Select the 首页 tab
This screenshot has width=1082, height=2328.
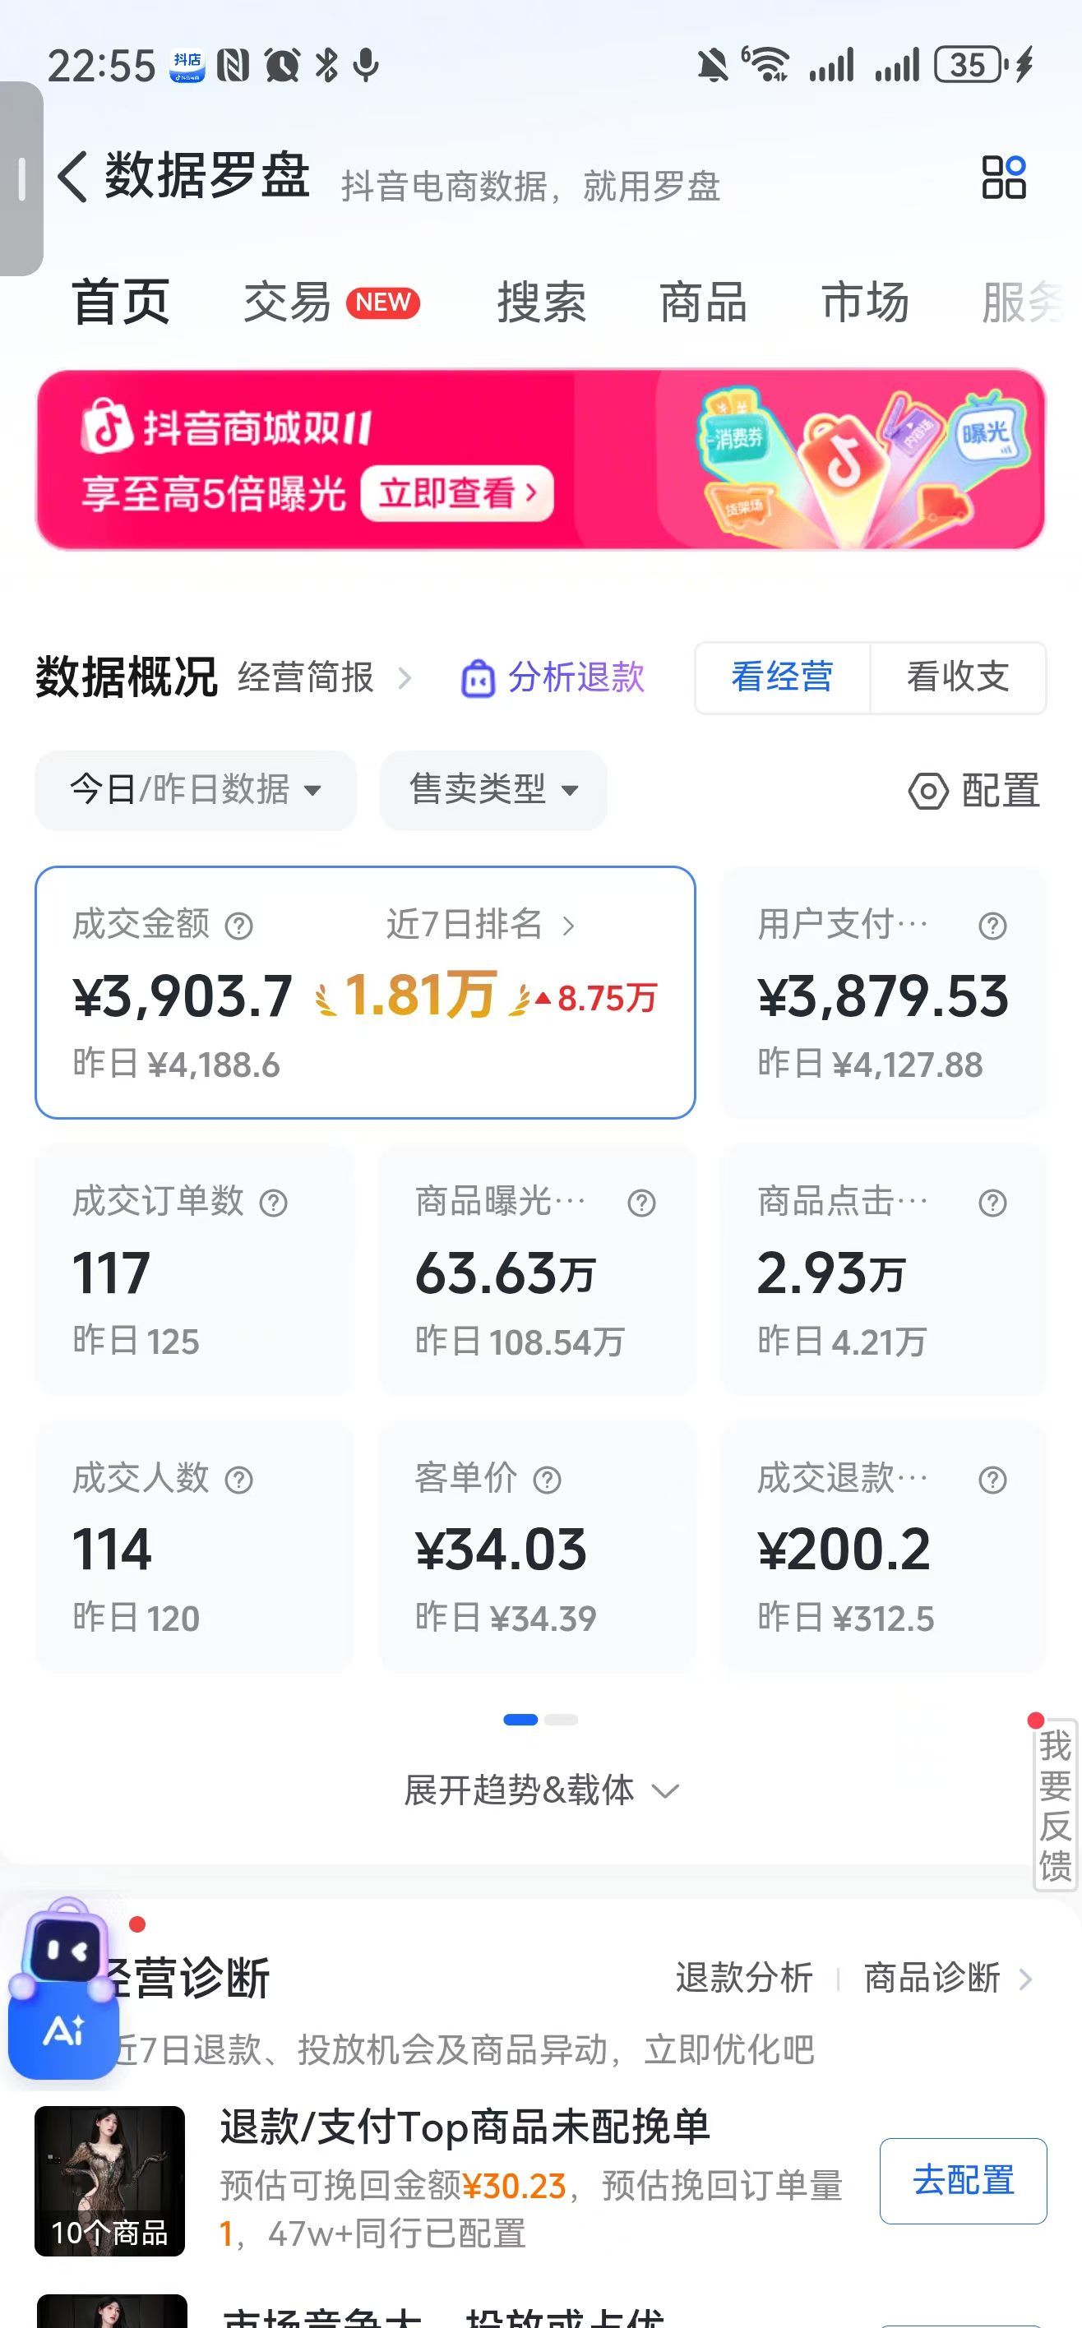point(121,302)
